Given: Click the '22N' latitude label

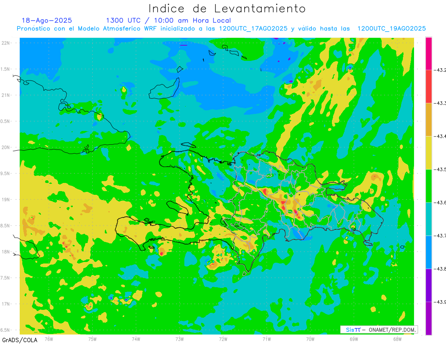Looking at the screenshot, I should tap(6, 43).
